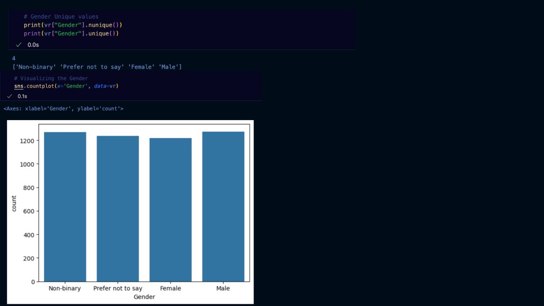
Task: Click the '# Gender Unique values' comment
Action: click(61, 16)
